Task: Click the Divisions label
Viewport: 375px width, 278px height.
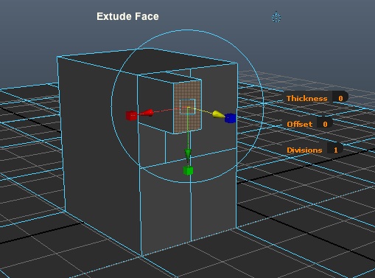Action: coord(304,150)
